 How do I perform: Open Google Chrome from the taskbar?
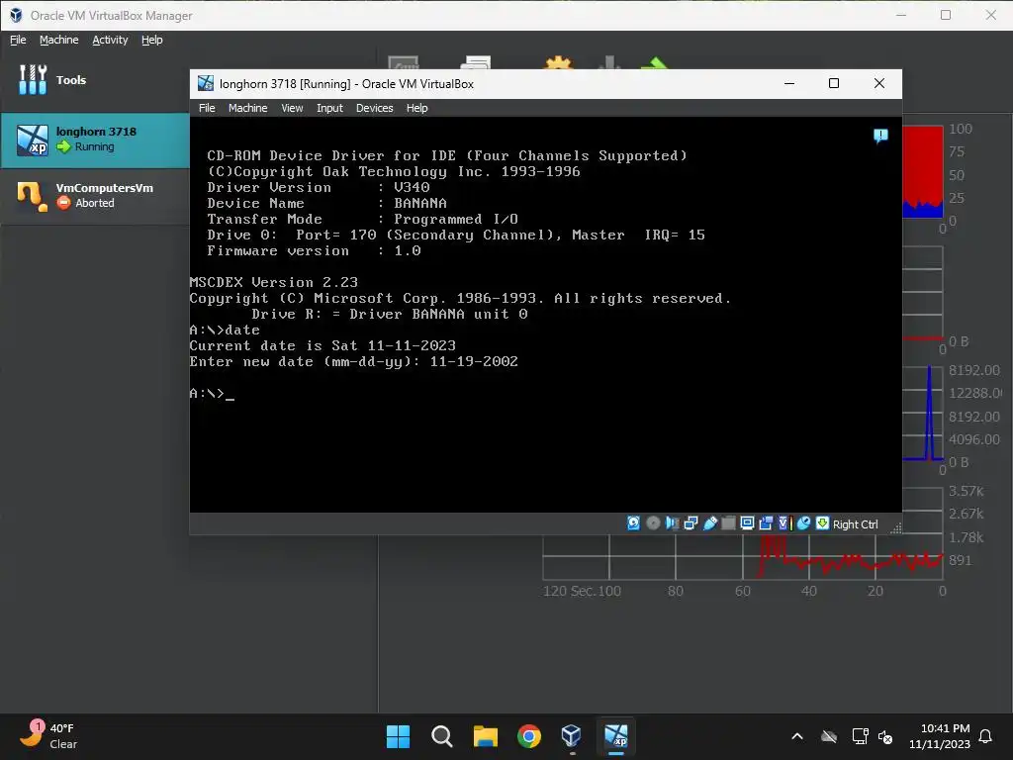tap(529, 736)
